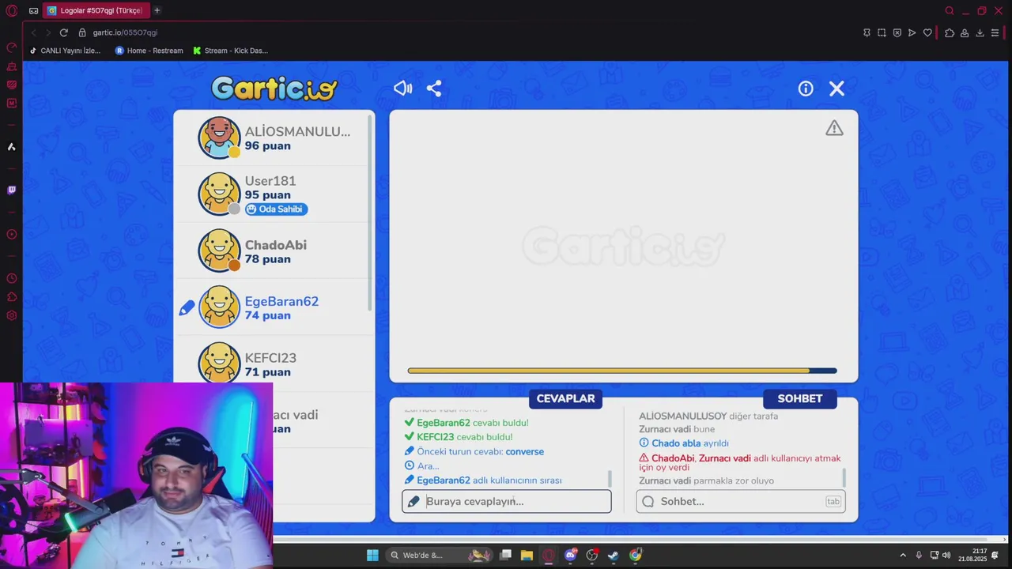Click the player list scrollbar

click(x=370, y=213)
